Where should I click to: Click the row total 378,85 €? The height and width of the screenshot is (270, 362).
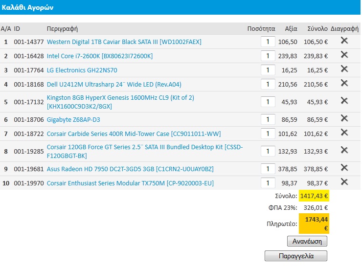[316, 169]
